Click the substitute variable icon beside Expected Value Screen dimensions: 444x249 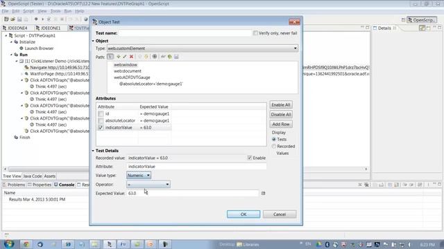(x=263, y=193)
